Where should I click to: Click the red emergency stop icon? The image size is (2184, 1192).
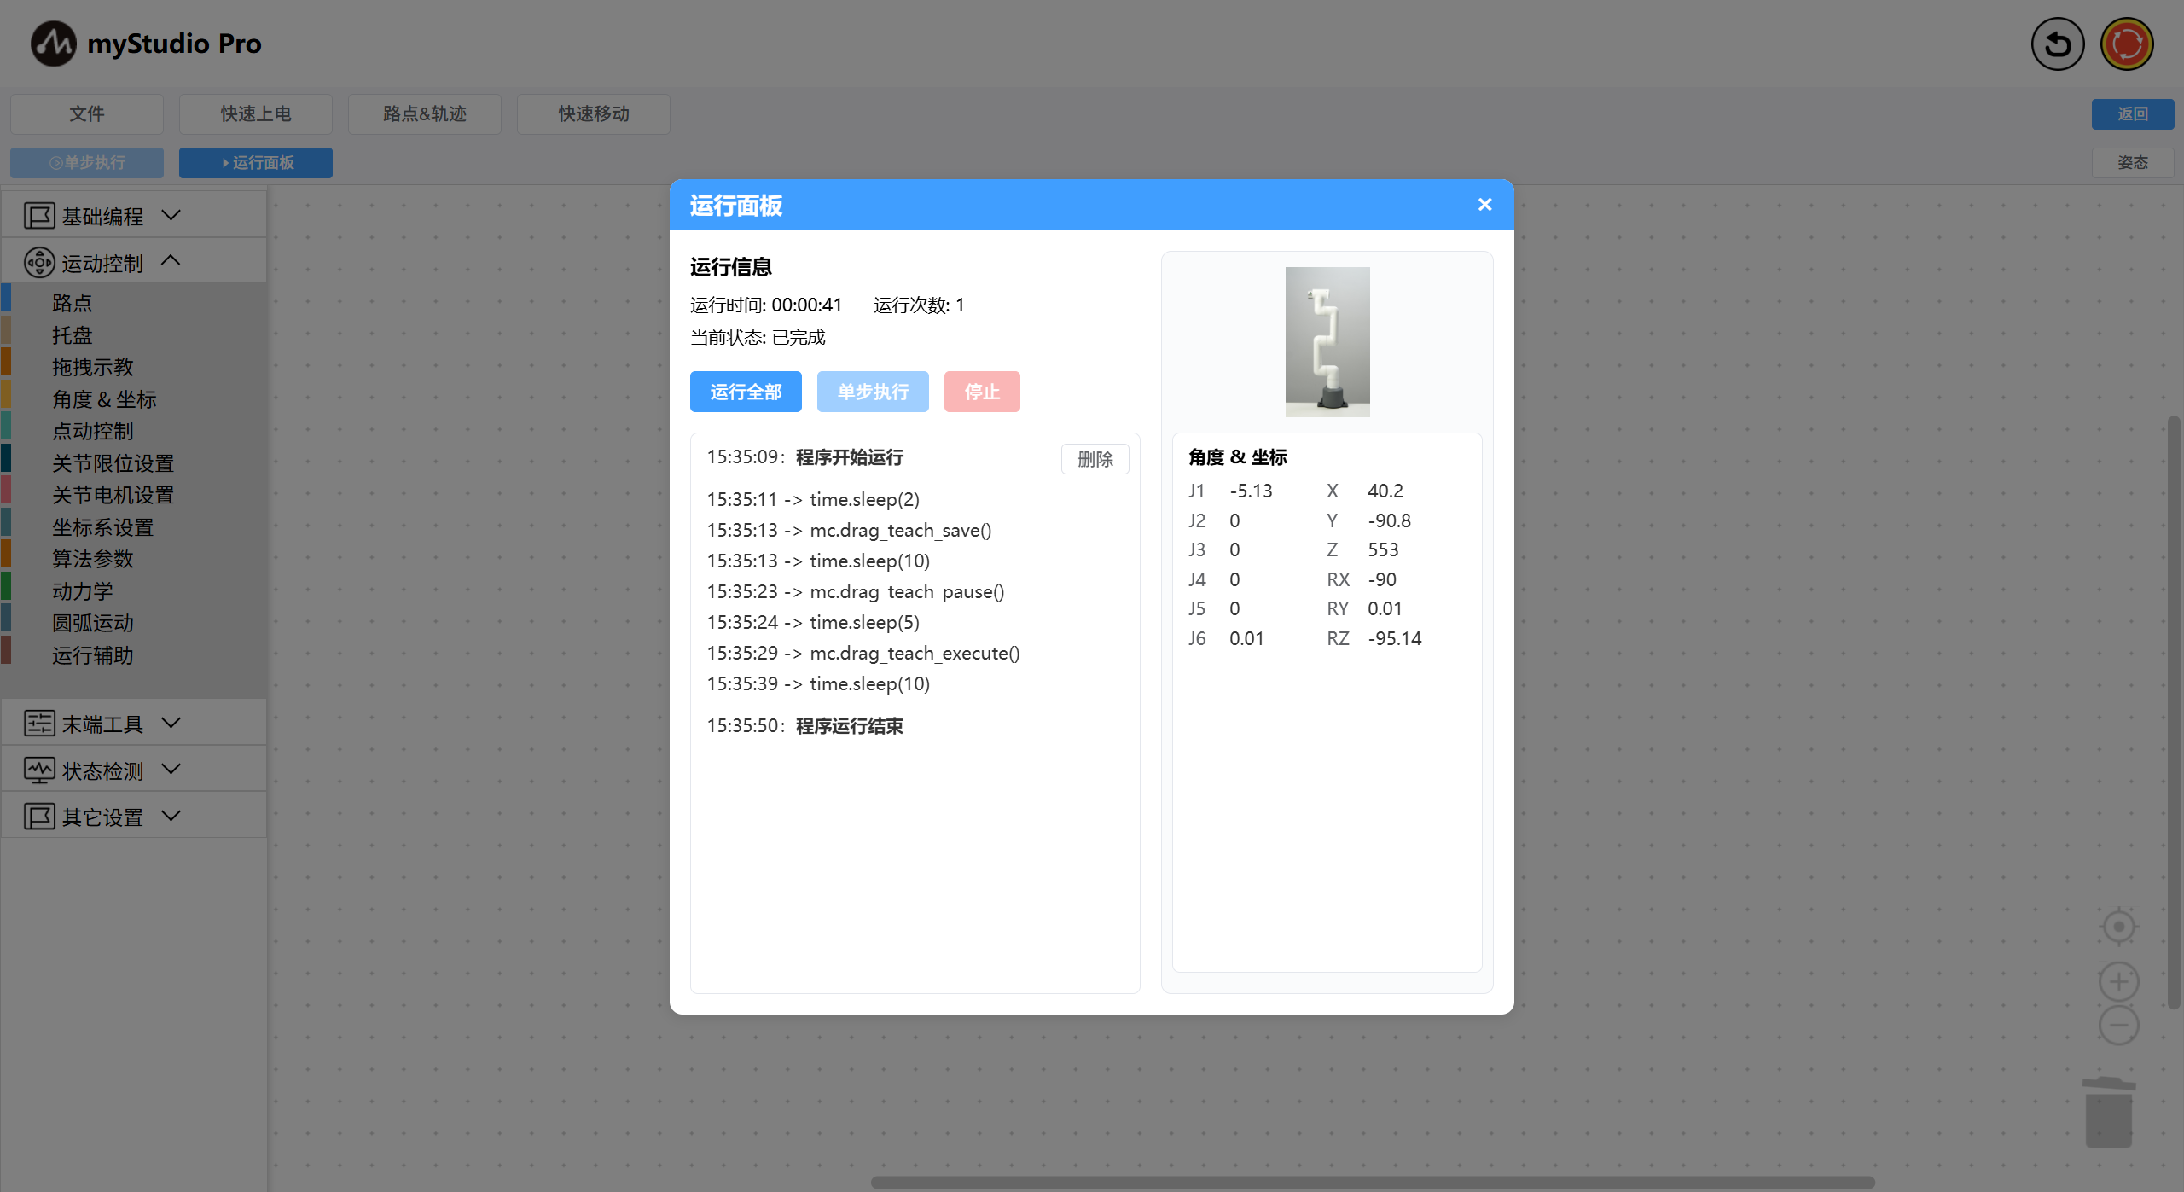(2126, 44)
